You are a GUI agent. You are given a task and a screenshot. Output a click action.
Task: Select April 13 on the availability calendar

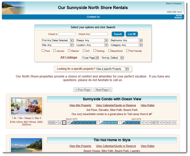click(x=142, y=123)
